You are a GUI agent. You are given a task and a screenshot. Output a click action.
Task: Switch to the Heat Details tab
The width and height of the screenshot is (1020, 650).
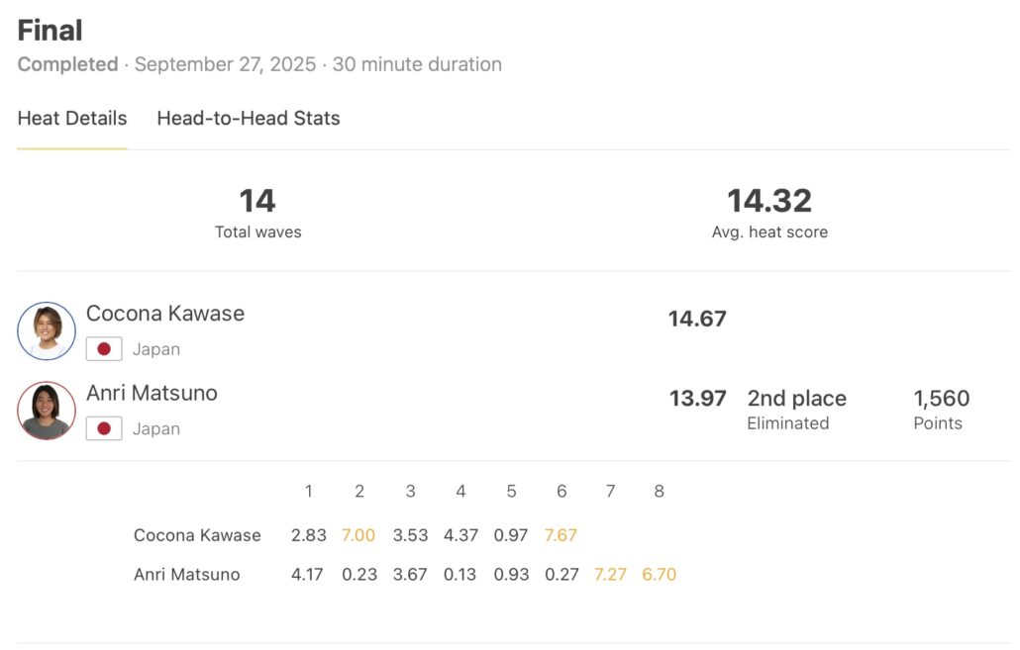point(72,119)
